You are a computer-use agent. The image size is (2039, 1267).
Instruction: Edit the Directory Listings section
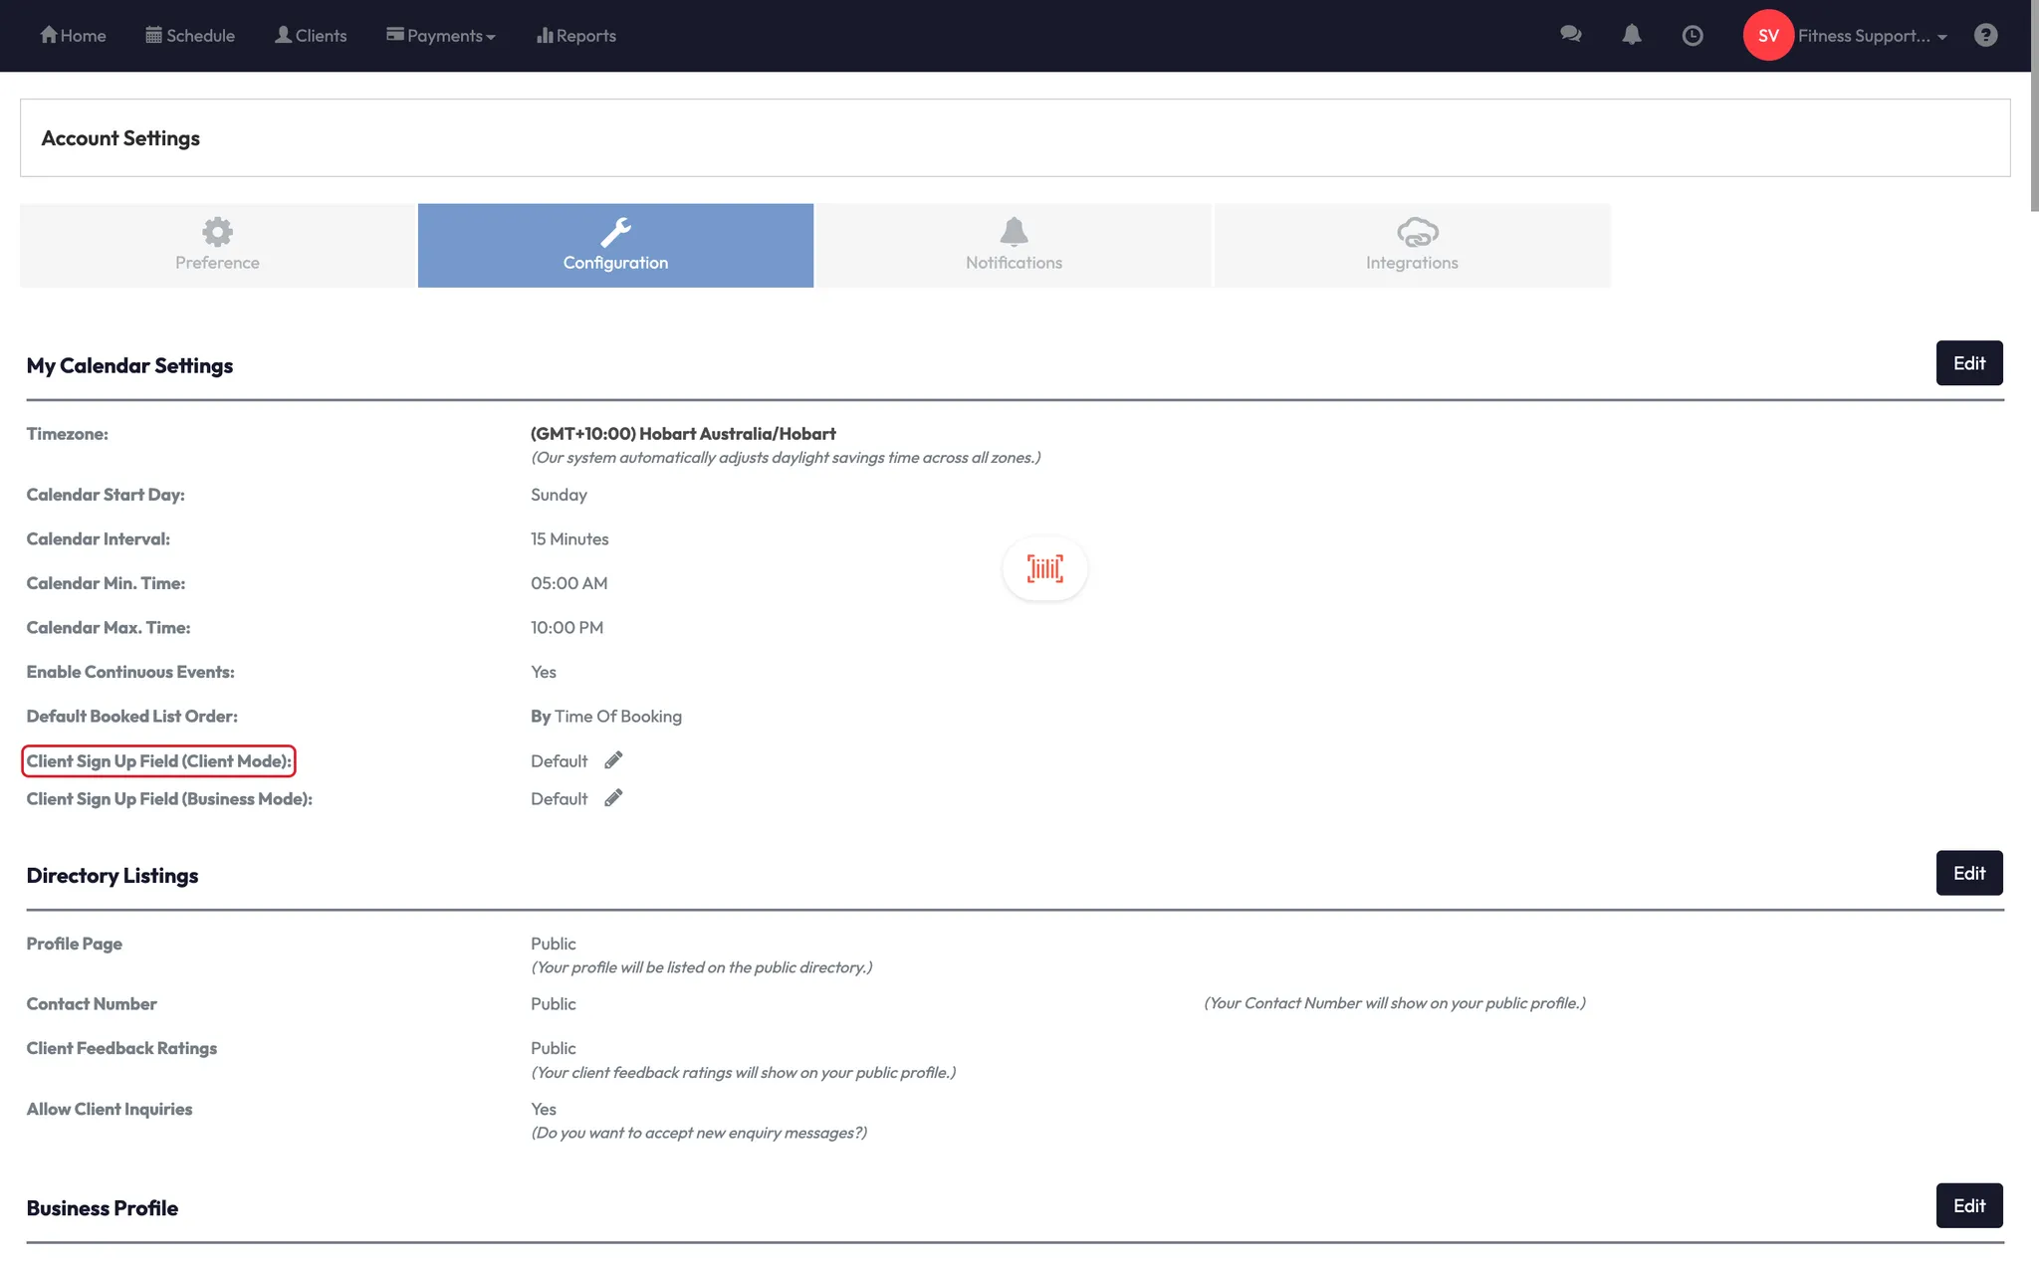click(x=1969, y=872)
